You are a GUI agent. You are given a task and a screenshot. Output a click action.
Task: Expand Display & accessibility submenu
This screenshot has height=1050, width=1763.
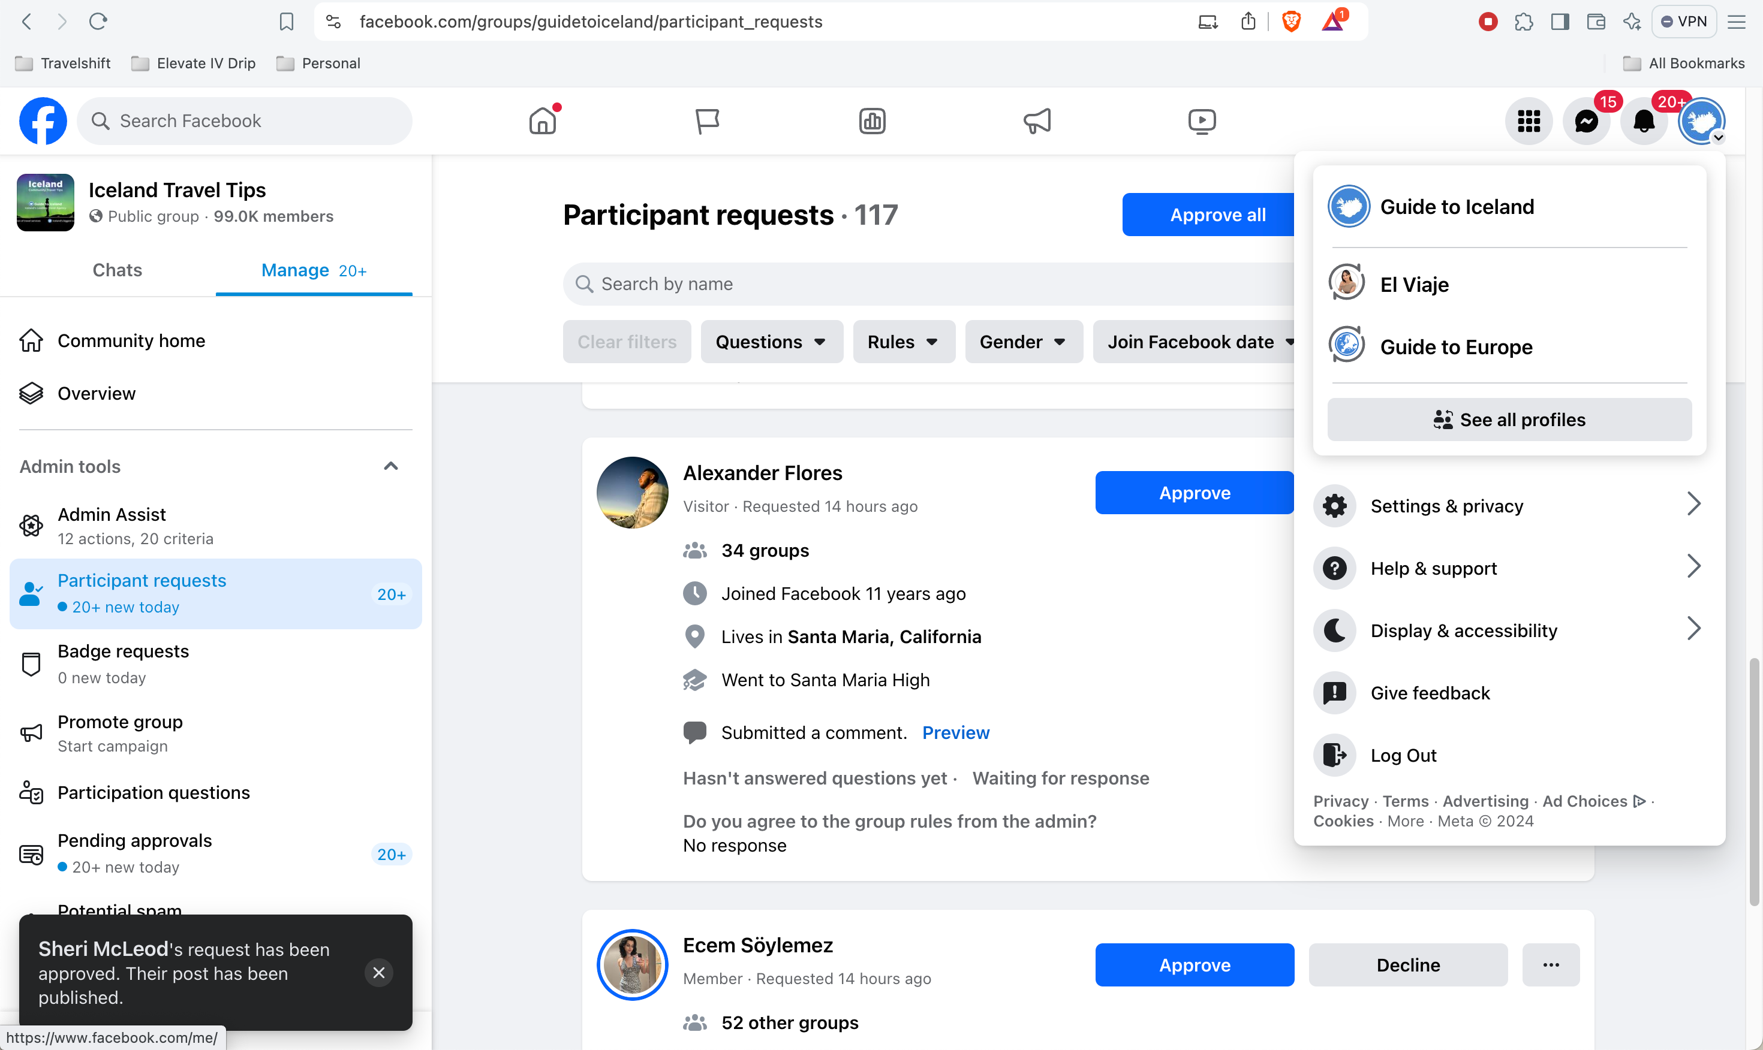pos(1509,630)
